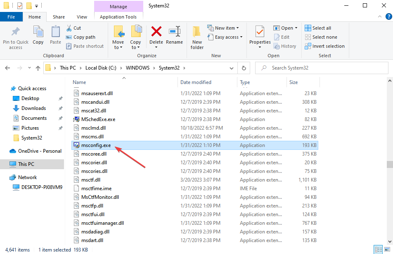Select Downloads in Quick access
The height and width of the screenshot is (254, 393).
click(x=33, y=108)
